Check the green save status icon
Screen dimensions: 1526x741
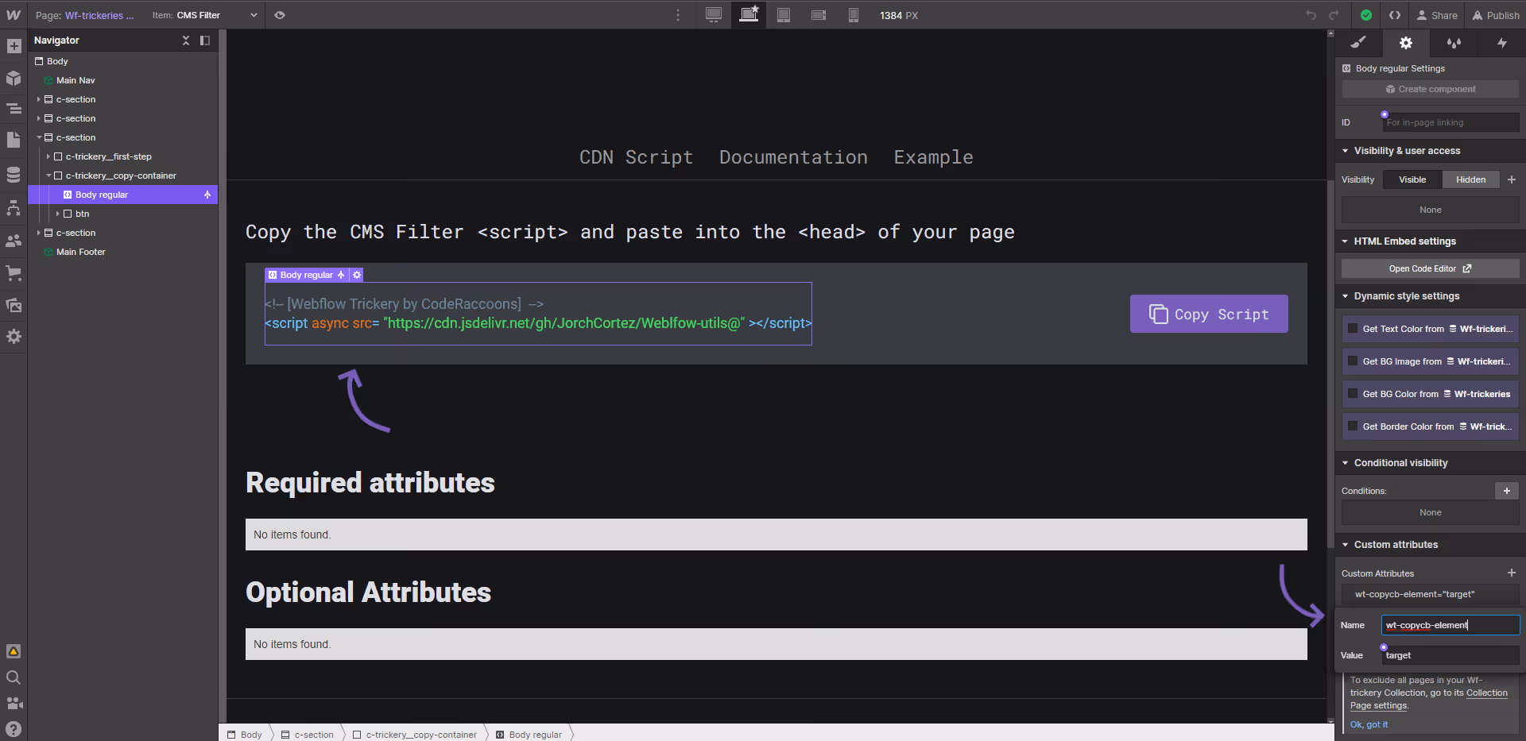[1366, 15]
